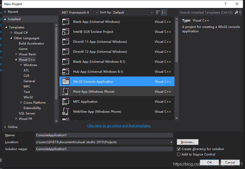Collapse the Other Languages node arrow
The image size is (245, 169).
(11, 38)
